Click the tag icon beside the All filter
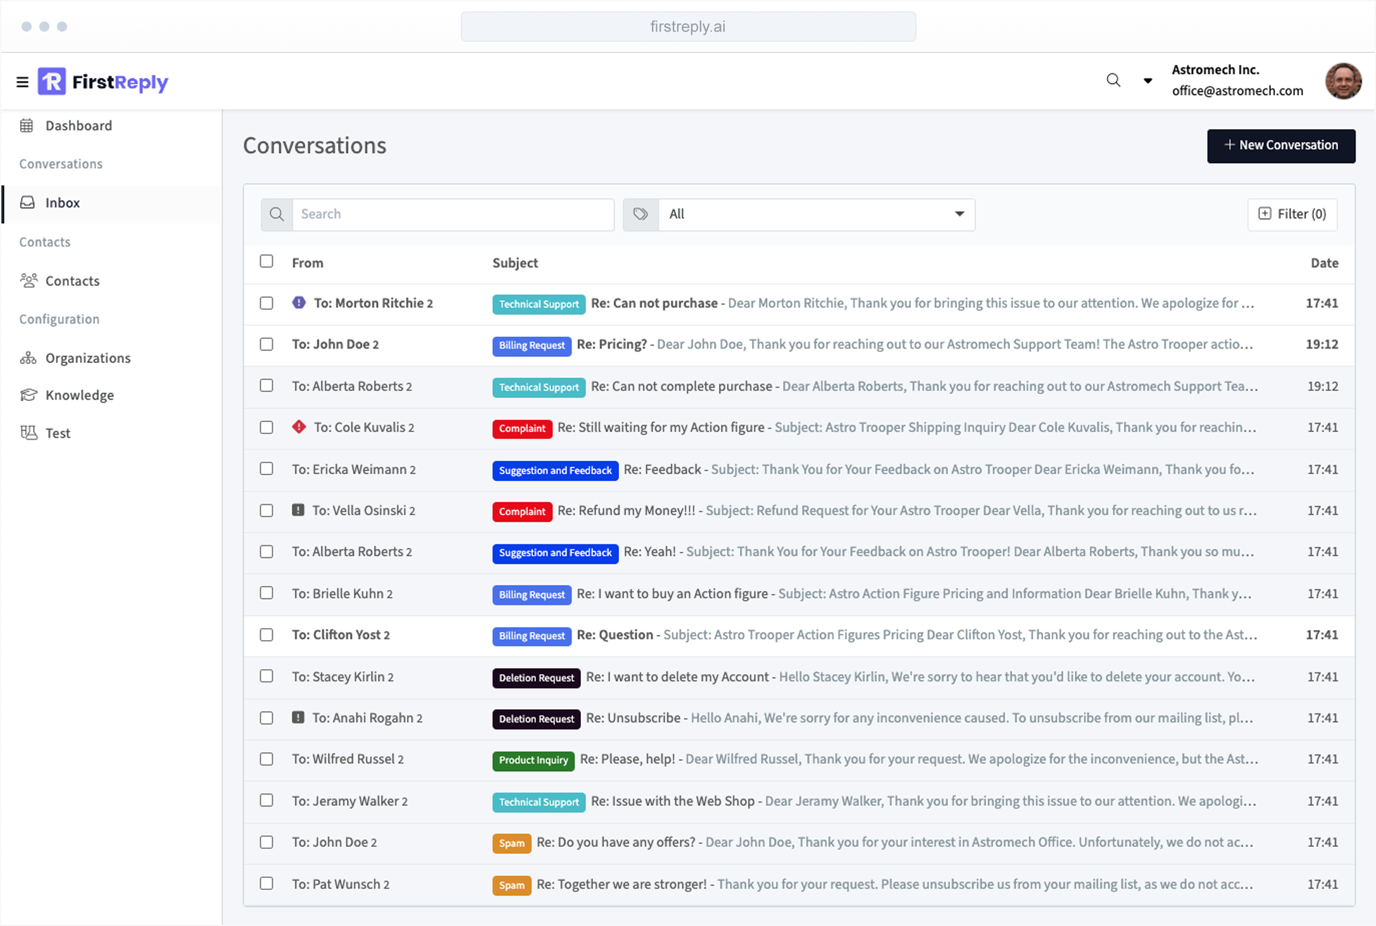This screenshot has height=926, width=1376. tap(641, 214)
